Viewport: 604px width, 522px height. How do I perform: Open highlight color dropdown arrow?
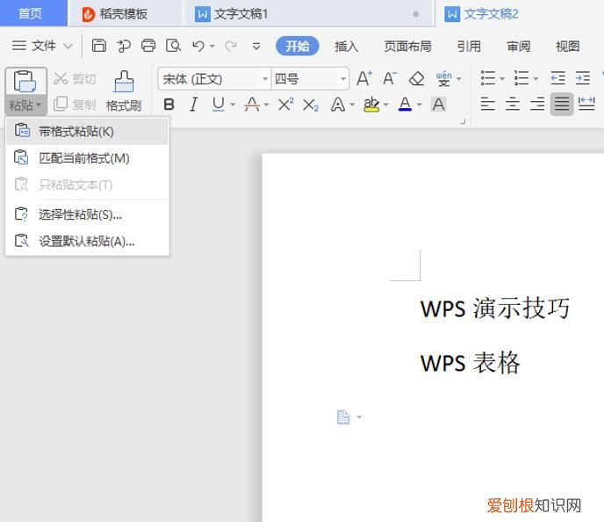pos(385,105)
